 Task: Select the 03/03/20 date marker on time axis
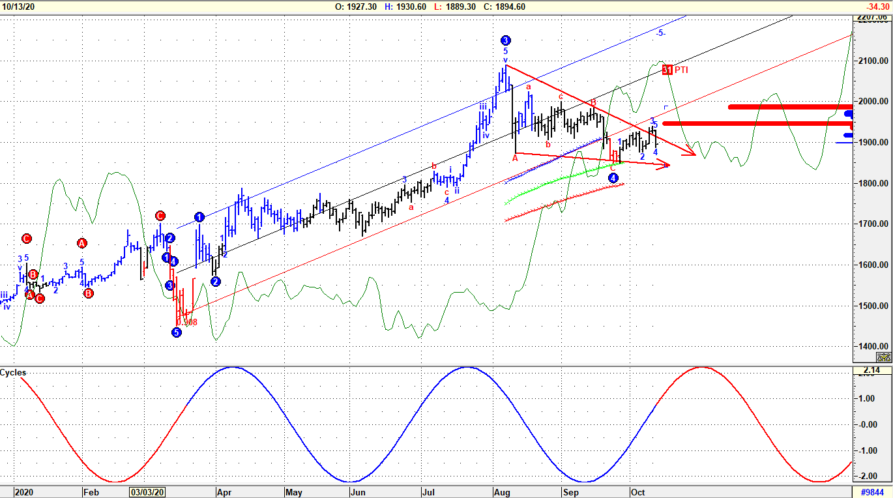point(147,492)
